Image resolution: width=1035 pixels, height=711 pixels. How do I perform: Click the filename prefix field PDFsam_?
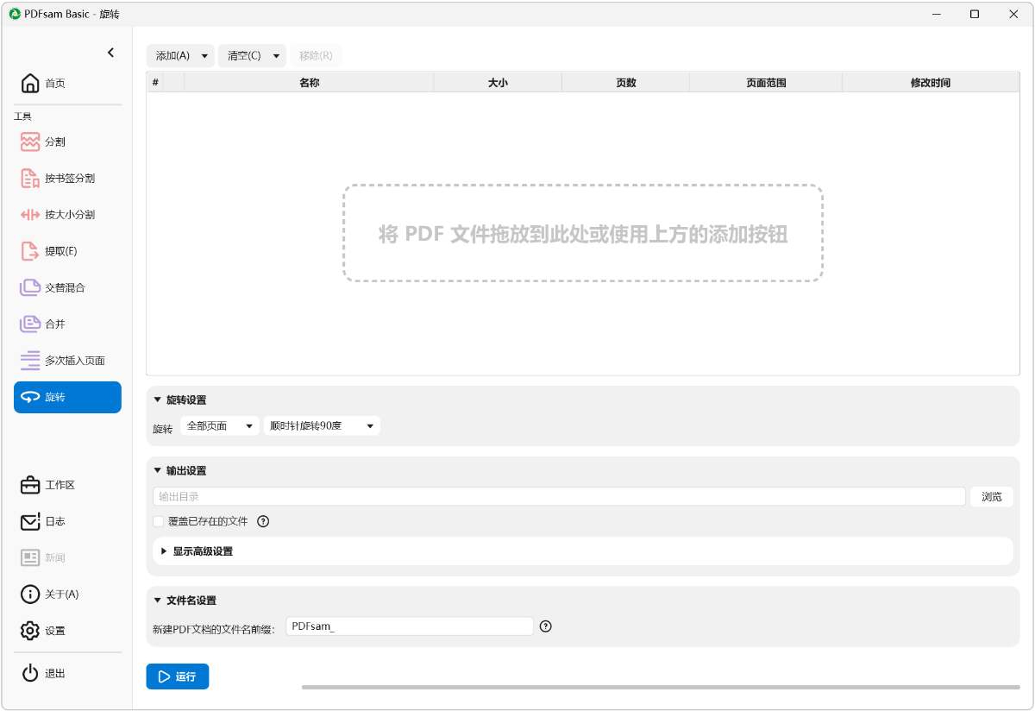pos(411,626)
